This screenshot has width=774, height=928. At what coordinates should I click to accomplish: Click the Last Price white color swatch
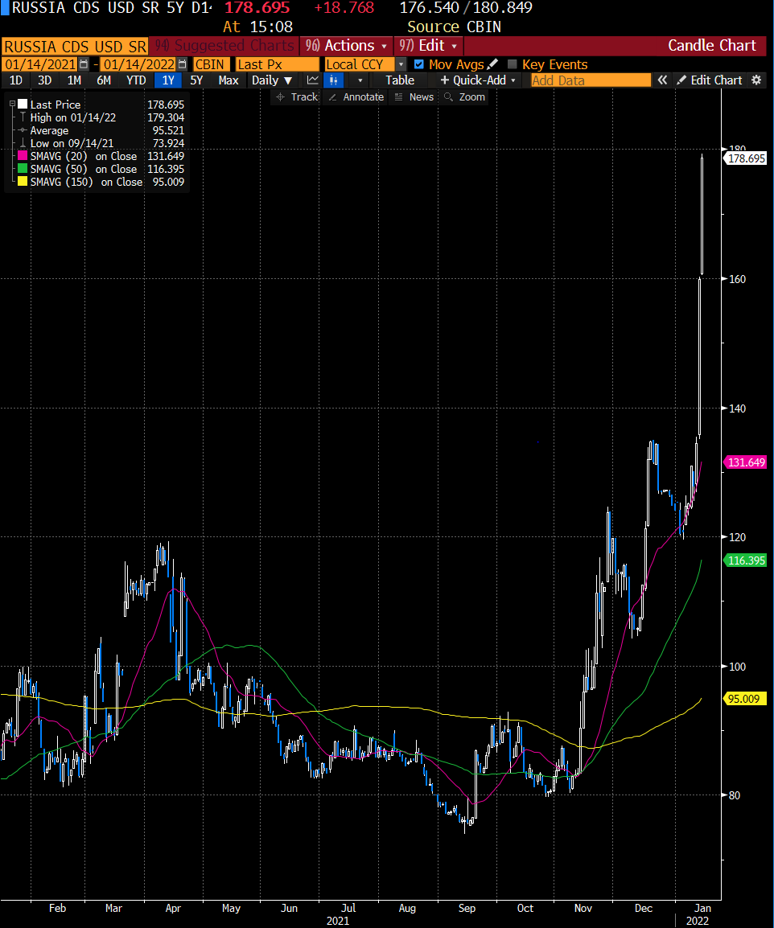point(23,105)
